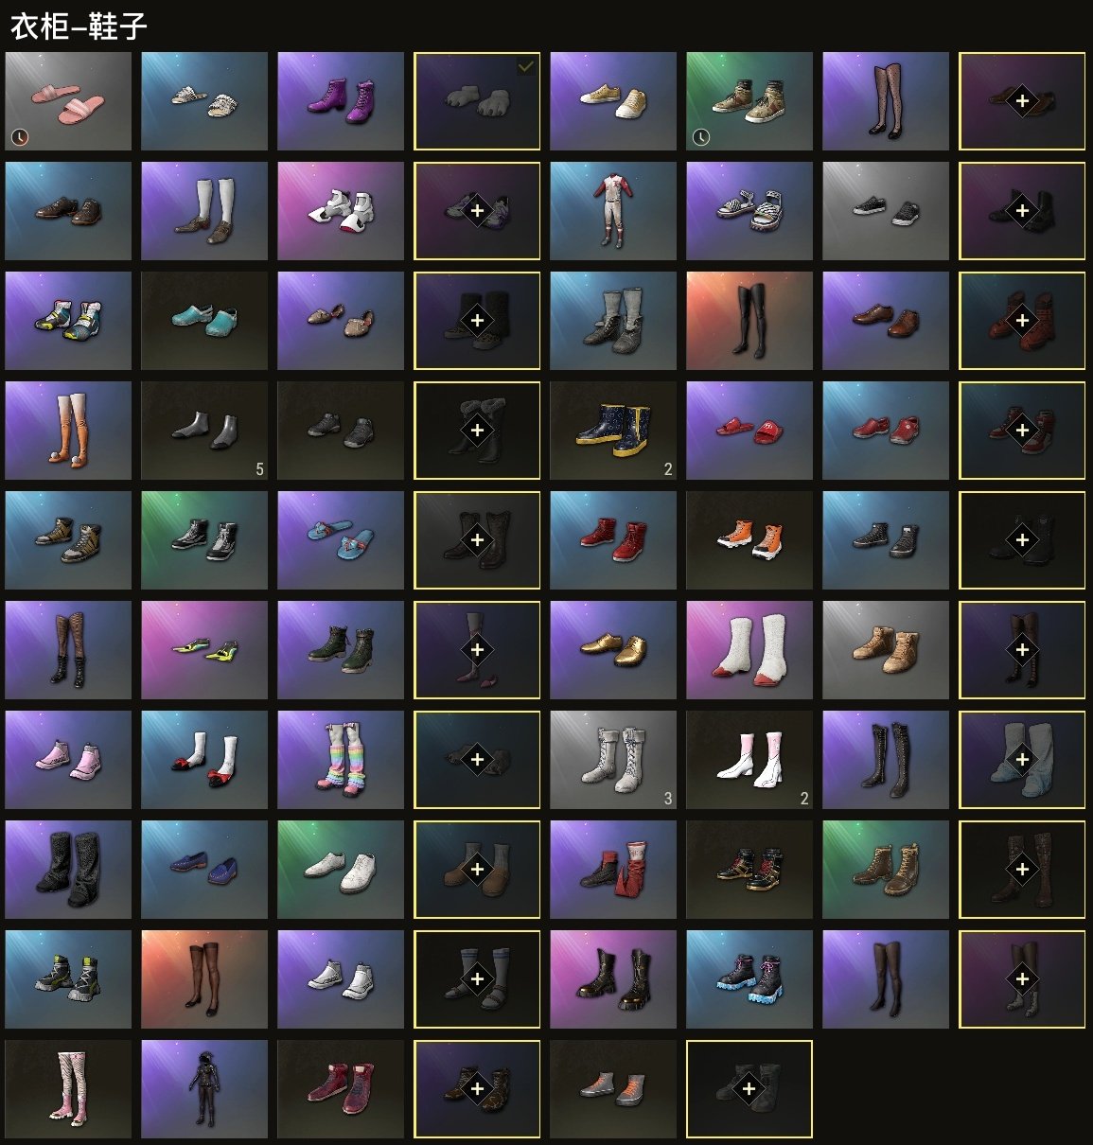Select white lace-up boots with count 3
The image size is (1093, 1145).
pos(613,760)
